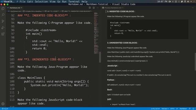Click LF end-of-line in status bar
The image size is (196, 110).
177,109
